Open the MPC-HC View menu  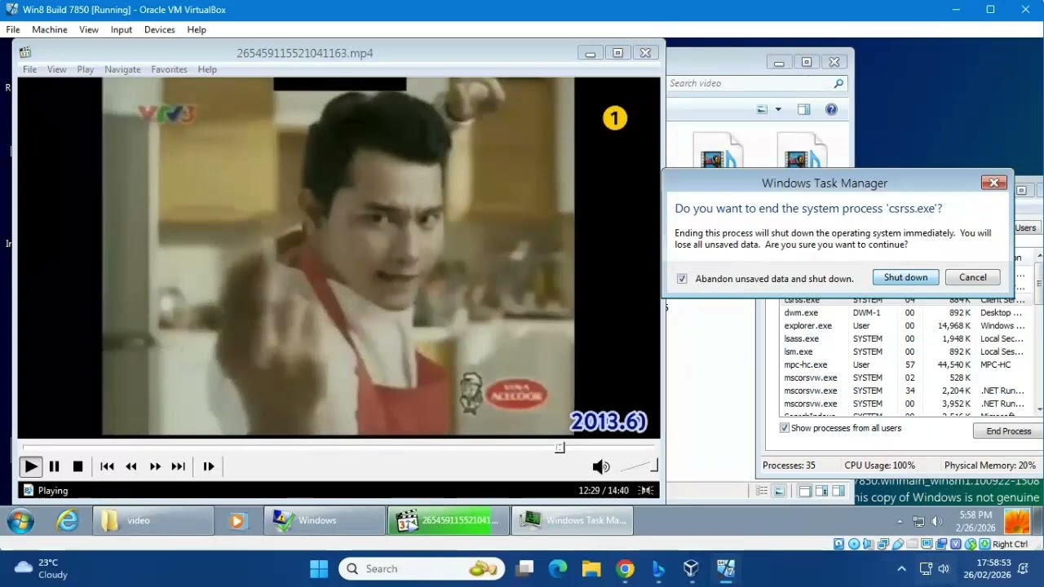[57, 69]
